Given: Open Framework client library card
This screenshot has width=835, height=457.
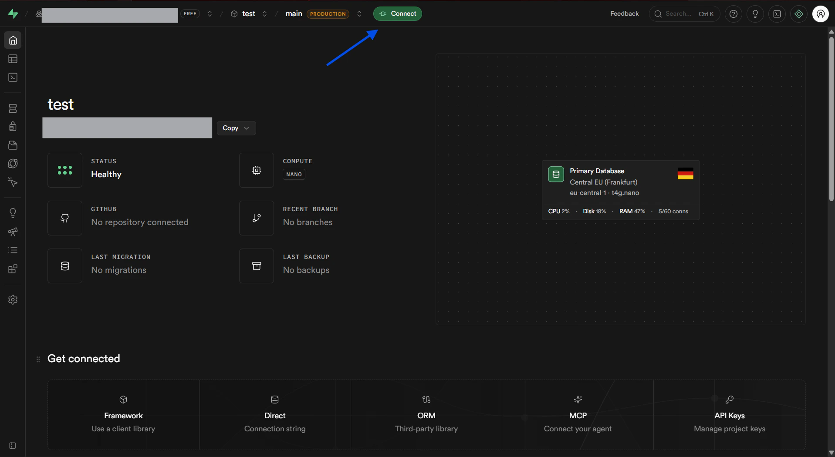Looking at the screenshot, I should tap(124, 415).
